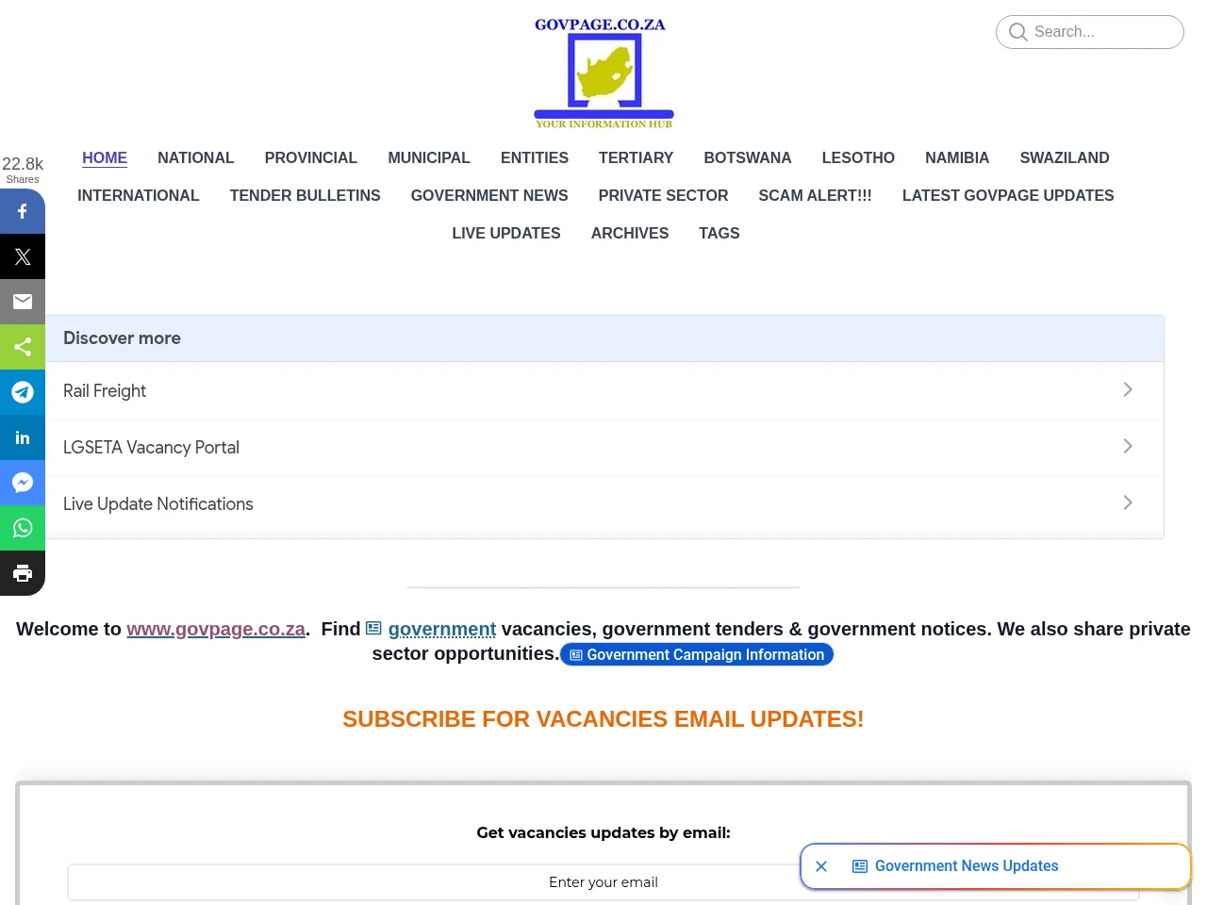The height and width of the screenshot is (905, 1207).
Task: Open the green ShareThis share icon
Action: tap(23, 347)
